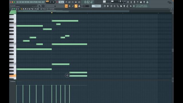The height and width of the screenshot is (103, 183).
Task: Open the tempo tapper icon
Action: click(x=128, y=6)
